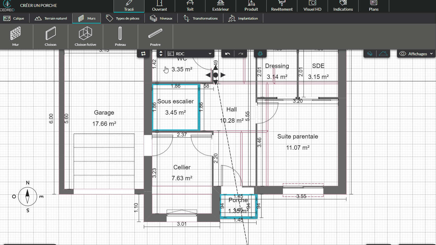The height and width of the screenshot is (245, 436).
Task: Toggle the magnet snapping button
Action: [260, 54]
